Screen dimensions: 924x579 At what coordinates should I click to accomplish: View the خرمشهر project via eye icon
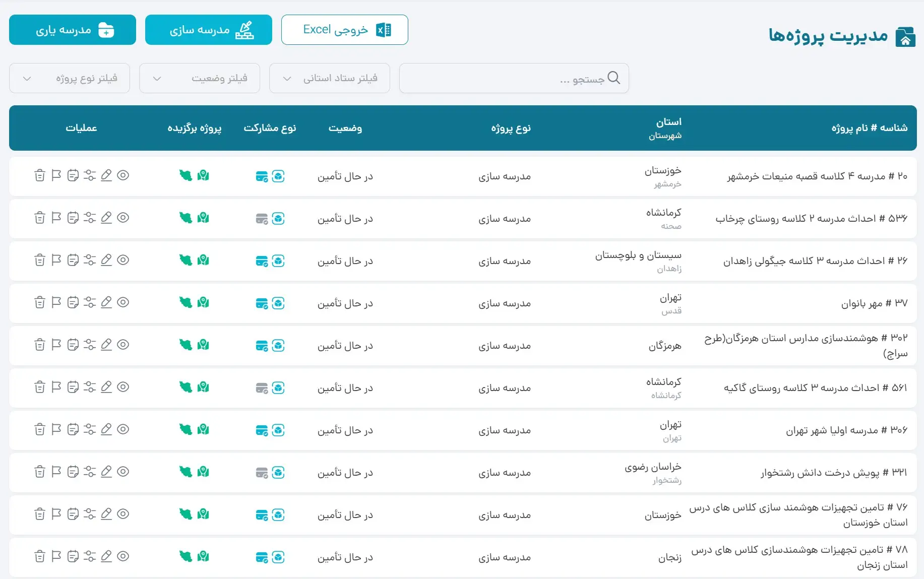123,175
